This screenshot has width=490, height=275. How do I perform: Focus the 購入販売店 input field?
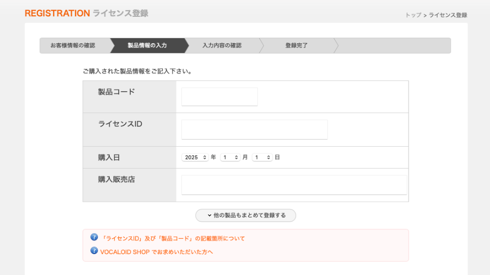tap(294, 185)
